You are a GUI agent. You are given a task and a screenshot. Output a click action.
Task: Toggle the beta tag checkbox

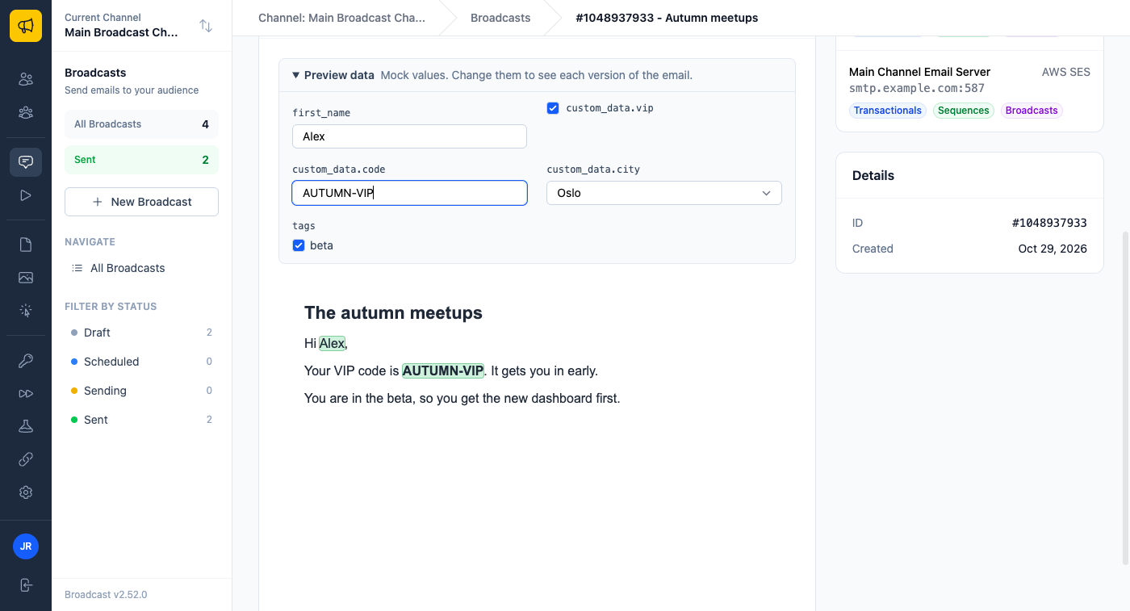299,245
